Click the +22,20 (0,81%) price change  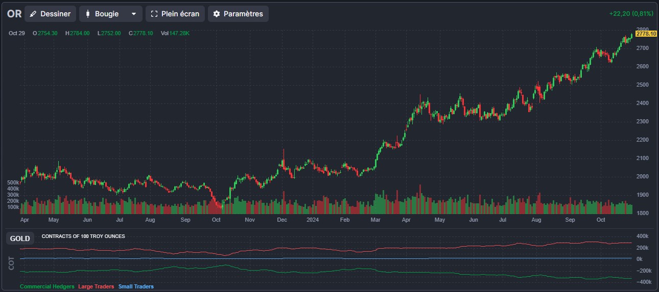click(631, 14)
